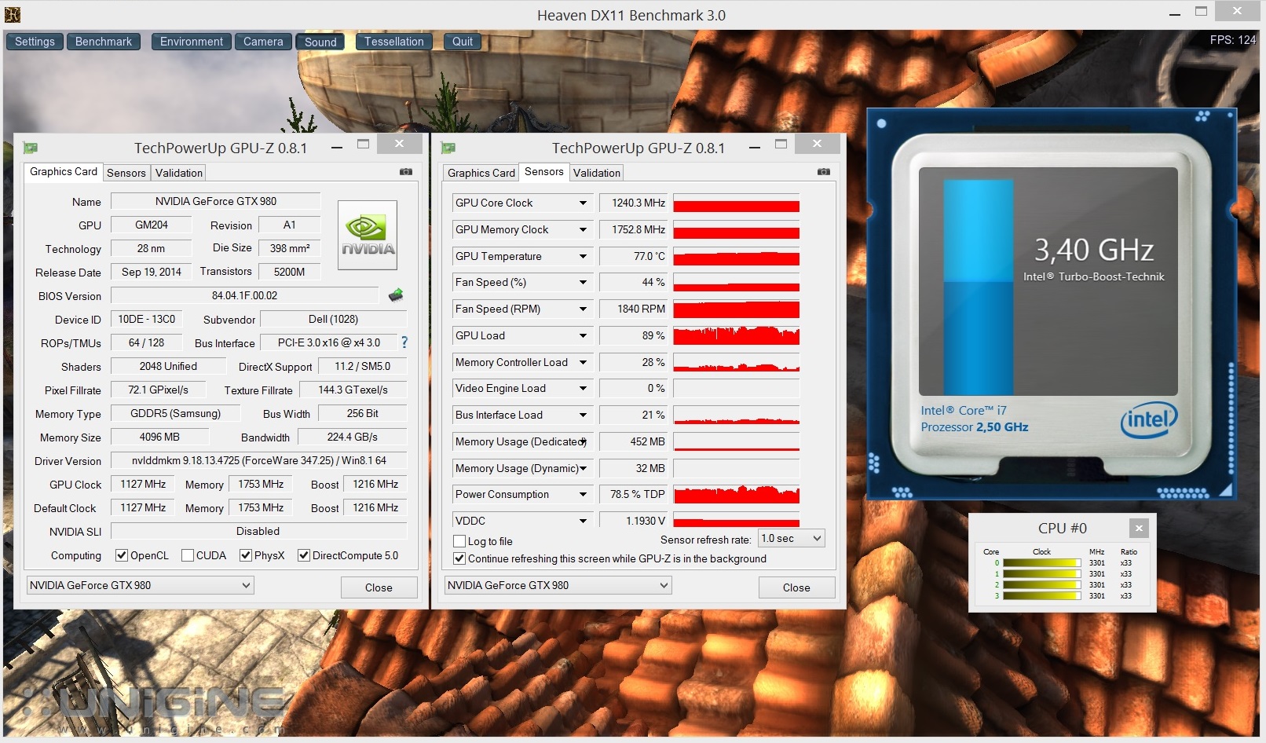
Task: Click the GPU Load red graph
Action: (x=737, y=335)
